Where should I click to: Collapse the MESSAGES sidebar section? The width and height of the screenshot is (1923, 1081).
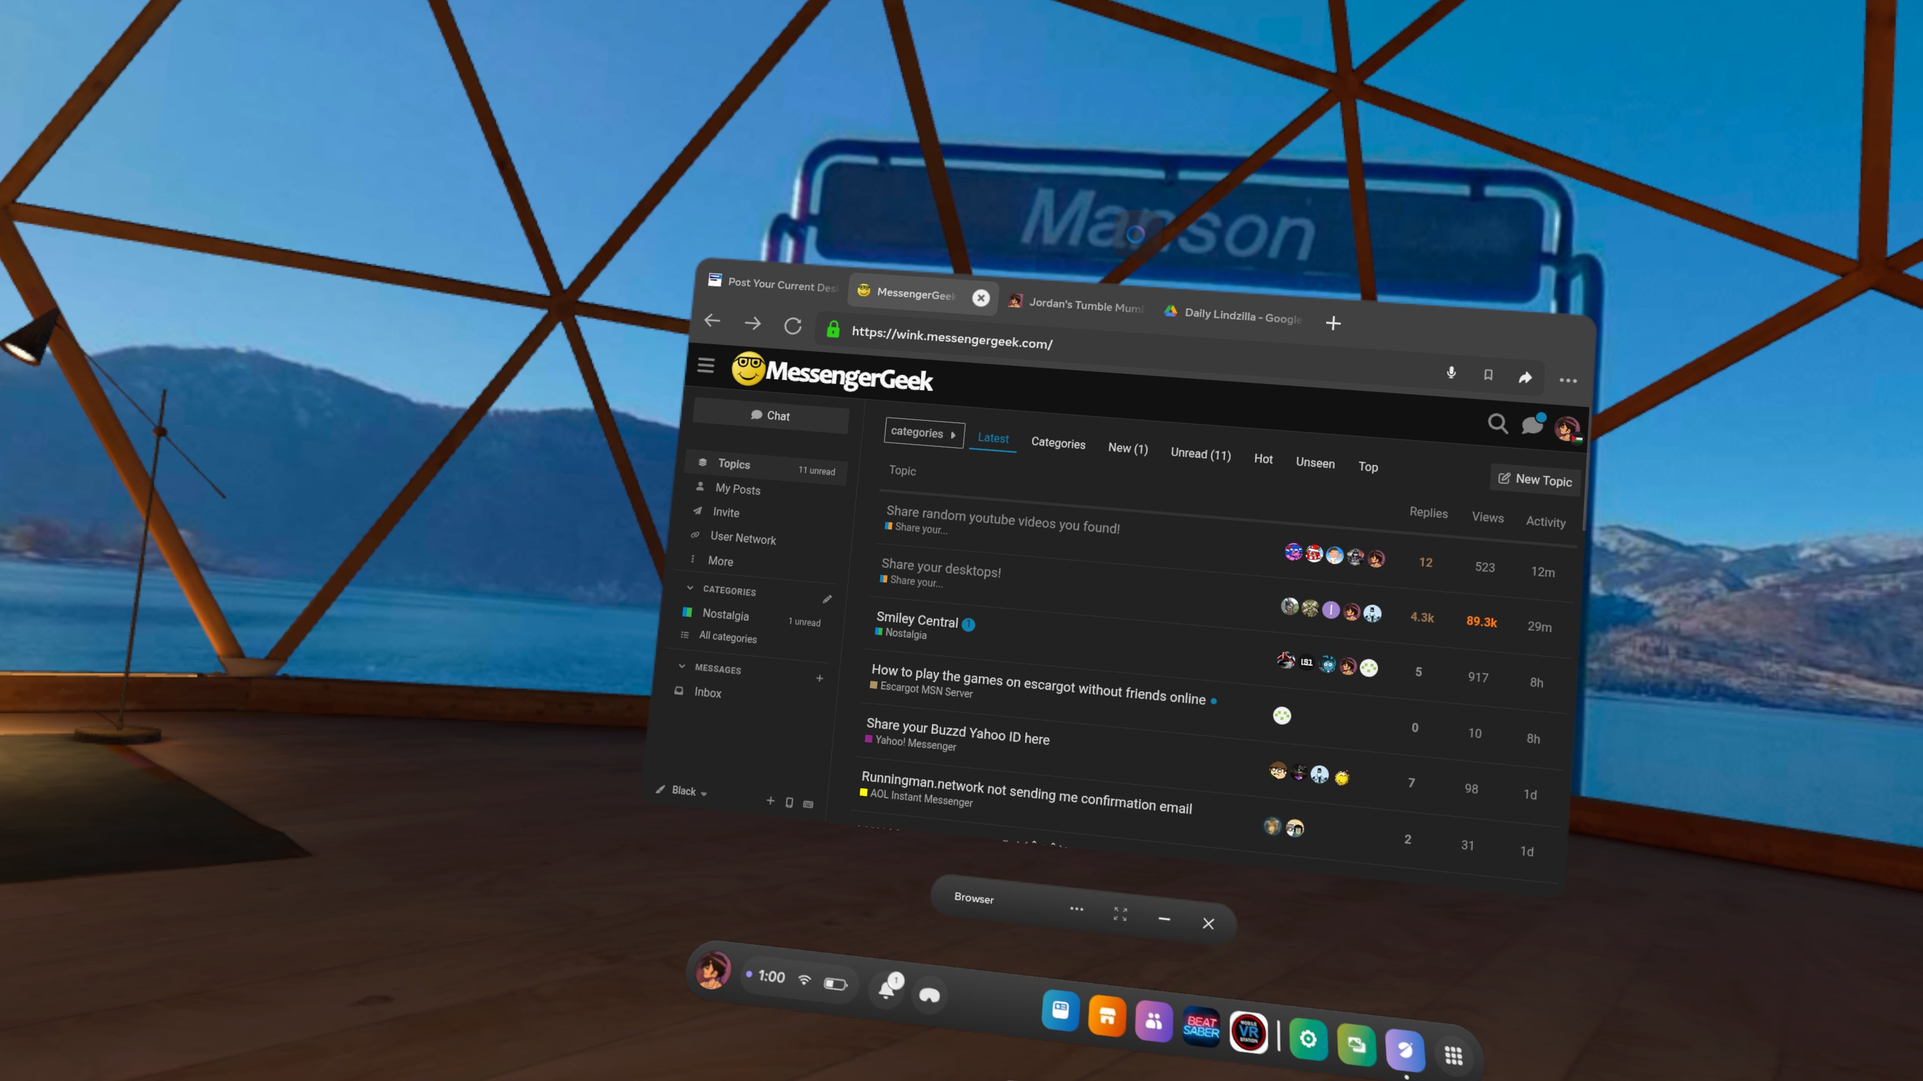click(682, 666)
